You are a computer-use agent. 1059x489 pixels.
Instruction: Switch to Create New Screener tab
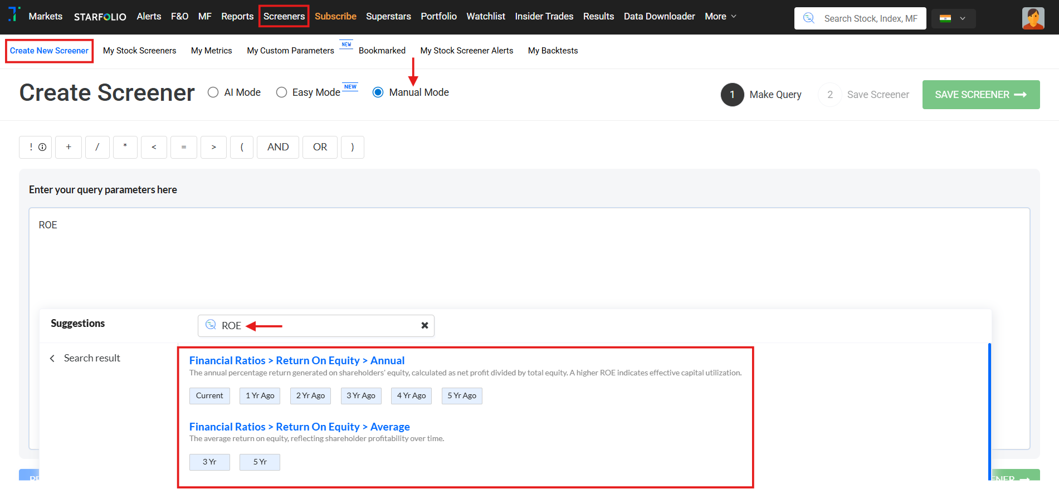tap(49, 51)
